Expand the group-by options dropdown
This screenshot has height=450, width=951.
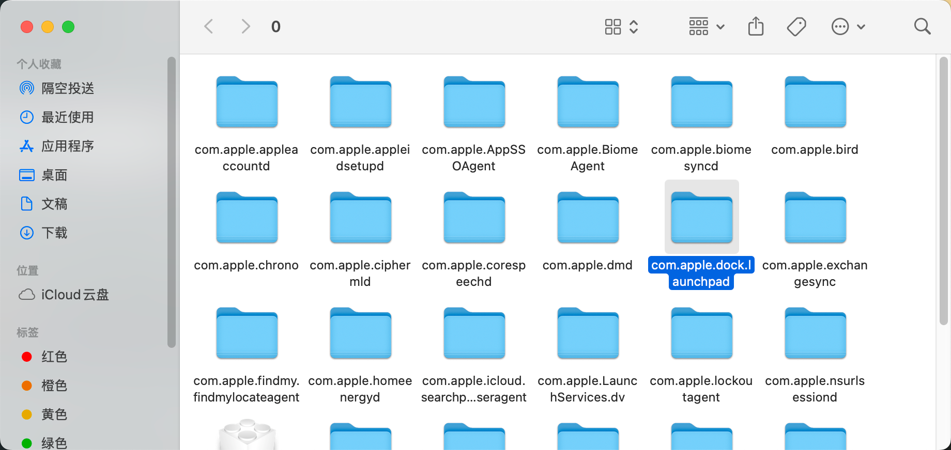707,26
